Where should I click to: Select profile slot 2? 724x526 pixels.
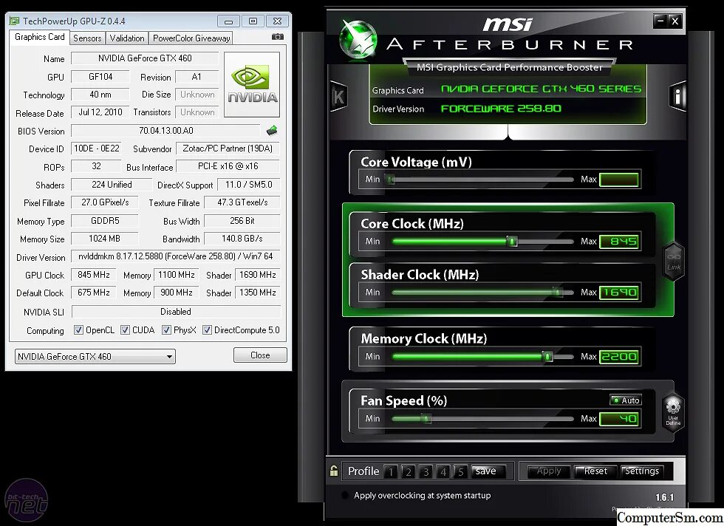408,471
